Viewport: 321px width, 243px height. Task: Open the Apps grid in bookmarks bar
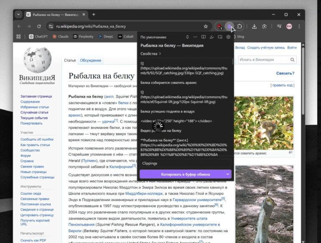click(x=18, y=36)
